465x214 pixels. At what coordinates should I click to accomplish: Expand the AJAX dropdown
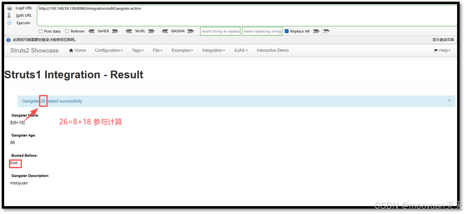click(241, 50)
